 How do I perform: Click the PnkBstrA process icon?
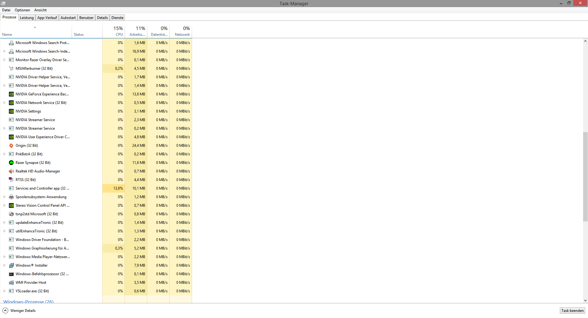point(11,154)
